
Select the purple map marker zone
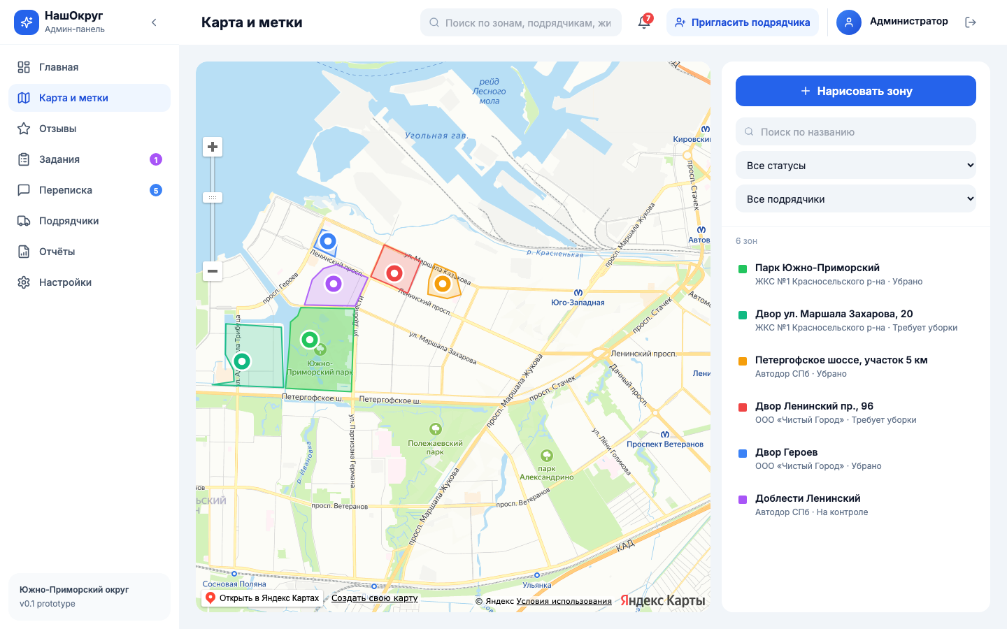(x=334, y=284)
